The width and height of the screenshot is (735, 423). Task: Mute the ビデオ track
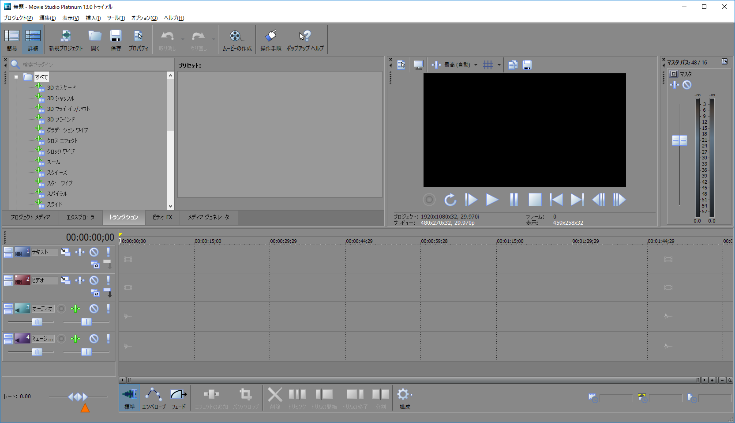(x=94, y=280)
